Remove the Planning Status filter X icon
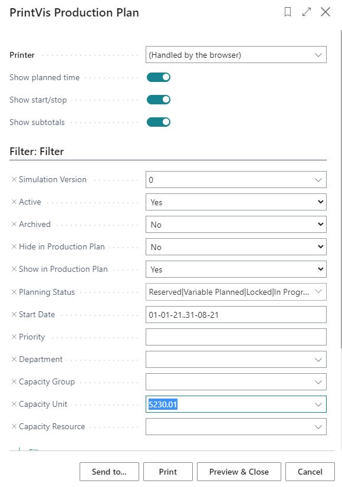The image size is (342, 487). (x=14, y=292)
